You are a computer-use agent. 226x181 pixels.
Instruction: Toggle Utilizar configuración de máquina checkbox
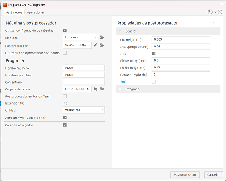coord(65,30)
